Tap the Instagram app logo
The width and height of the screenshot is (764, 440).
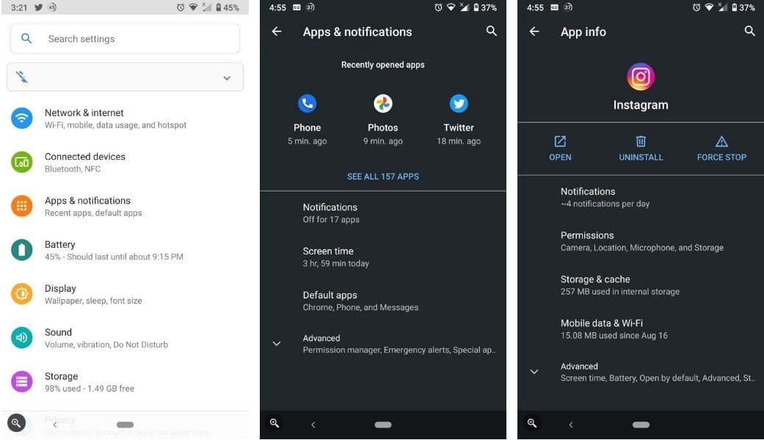point(640,77)
